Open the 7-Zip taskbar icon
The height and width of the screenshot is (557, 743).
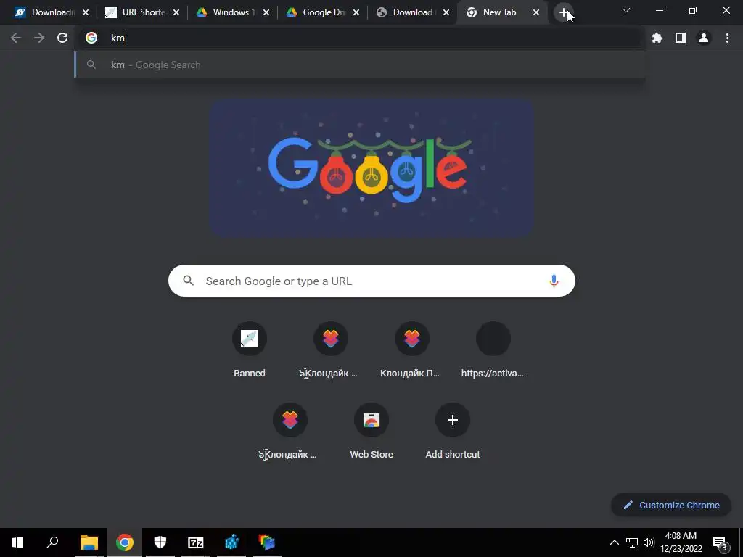[196, 542]
